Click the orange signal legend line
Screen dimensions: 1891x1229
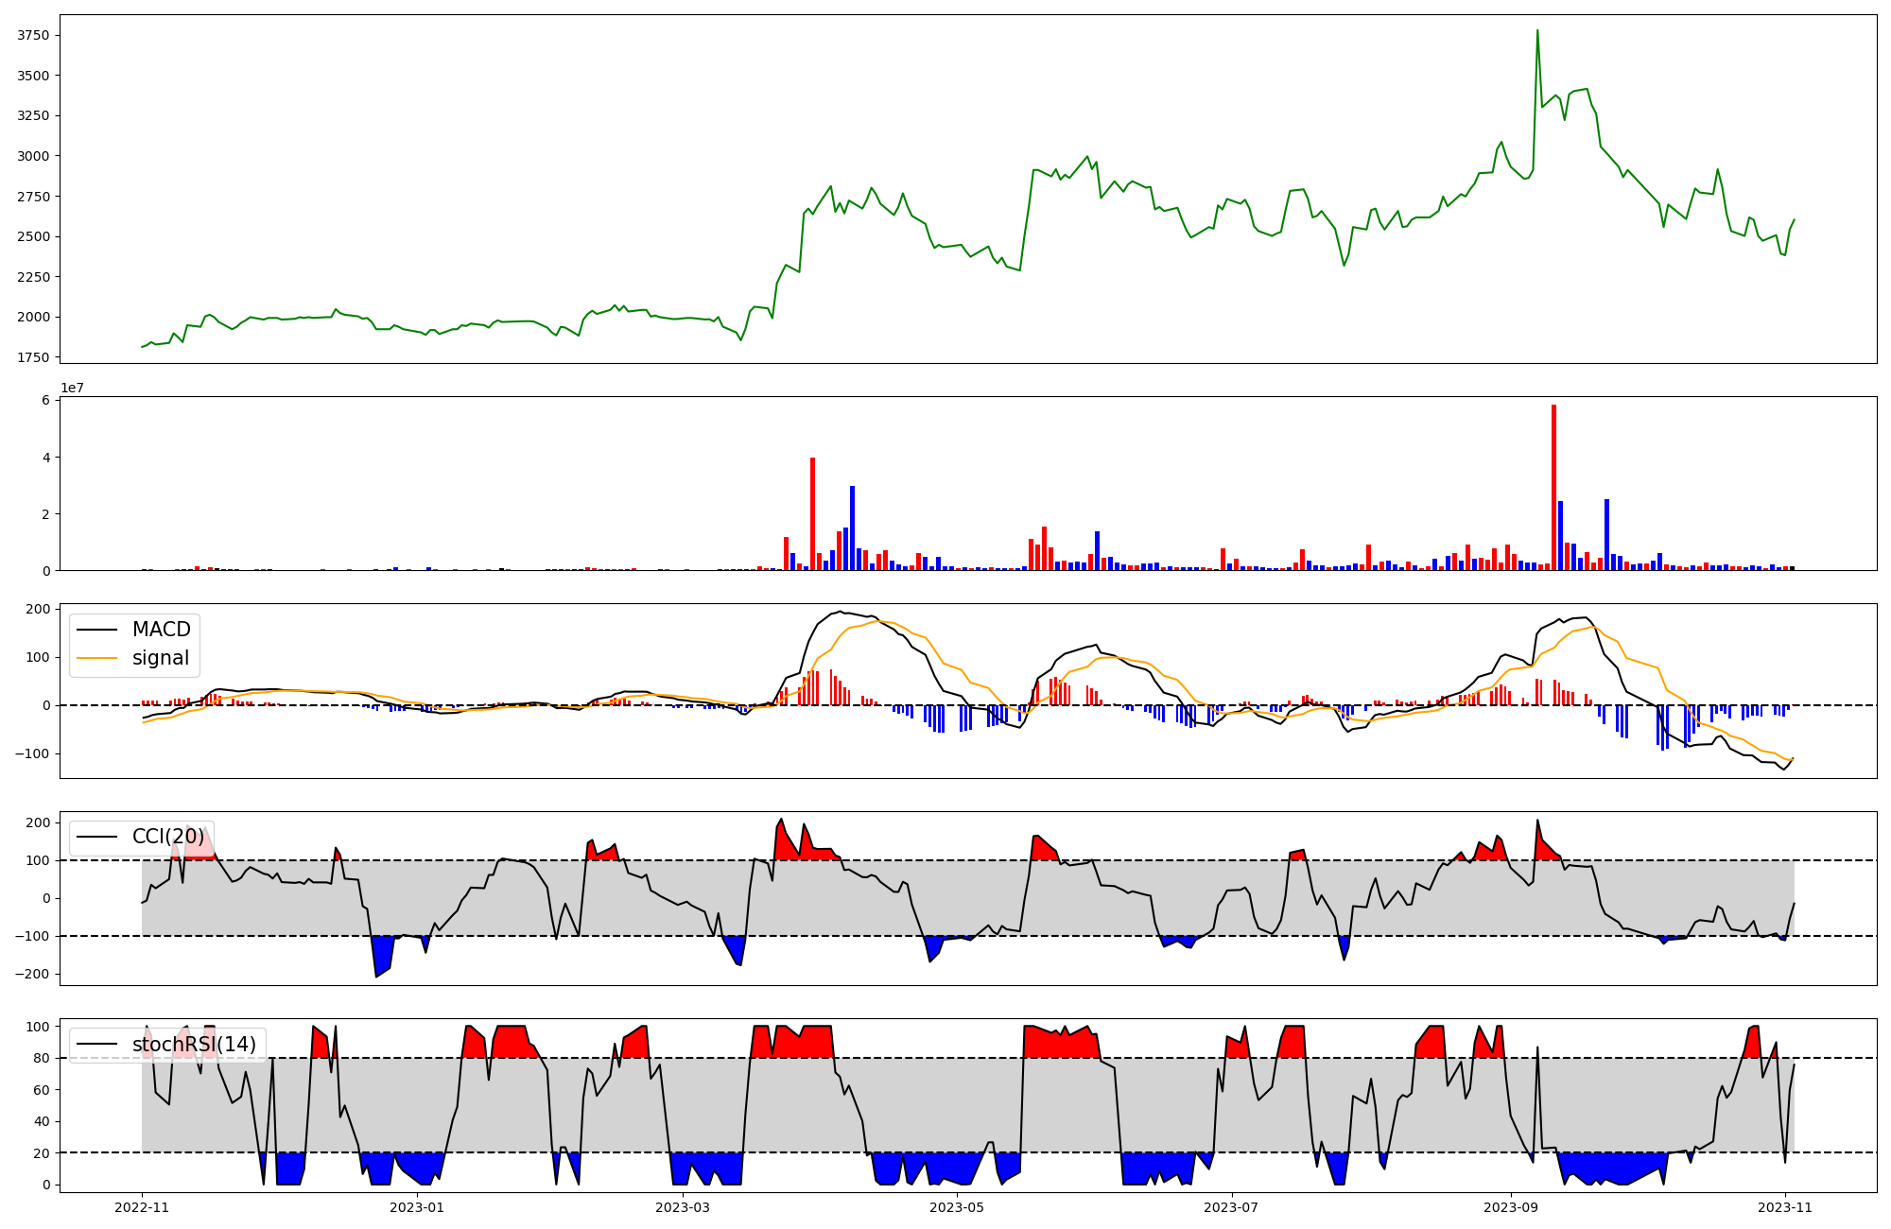97,658
